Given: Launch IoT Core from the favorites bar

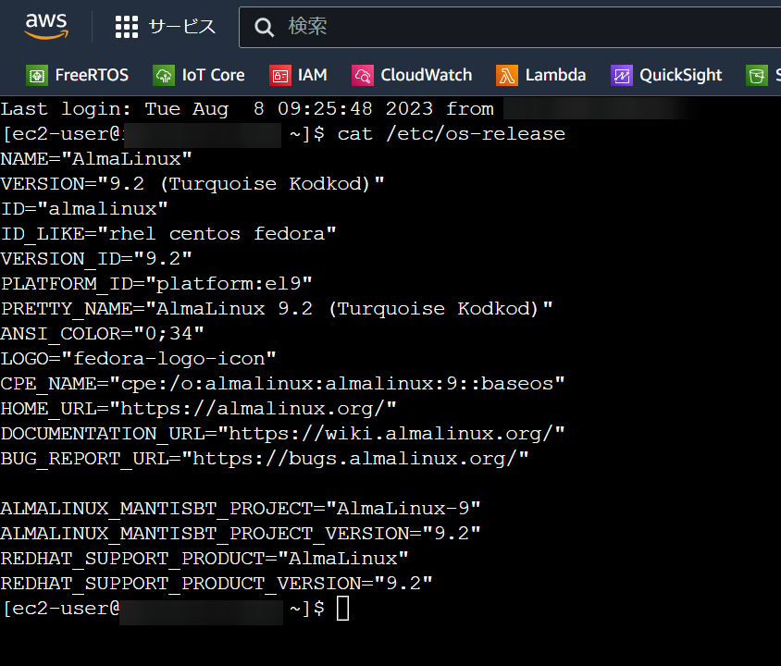Looking at the screenshot, I should pos(166,75).
